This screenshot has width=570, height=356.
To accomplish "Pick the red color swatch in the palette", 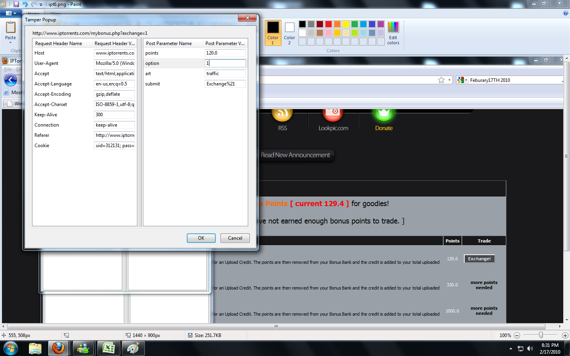I will tap(328, 25).
